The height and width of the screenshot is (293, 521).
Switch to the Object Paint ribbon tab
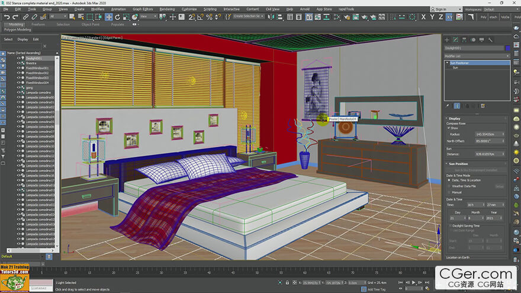coord(91,24)
